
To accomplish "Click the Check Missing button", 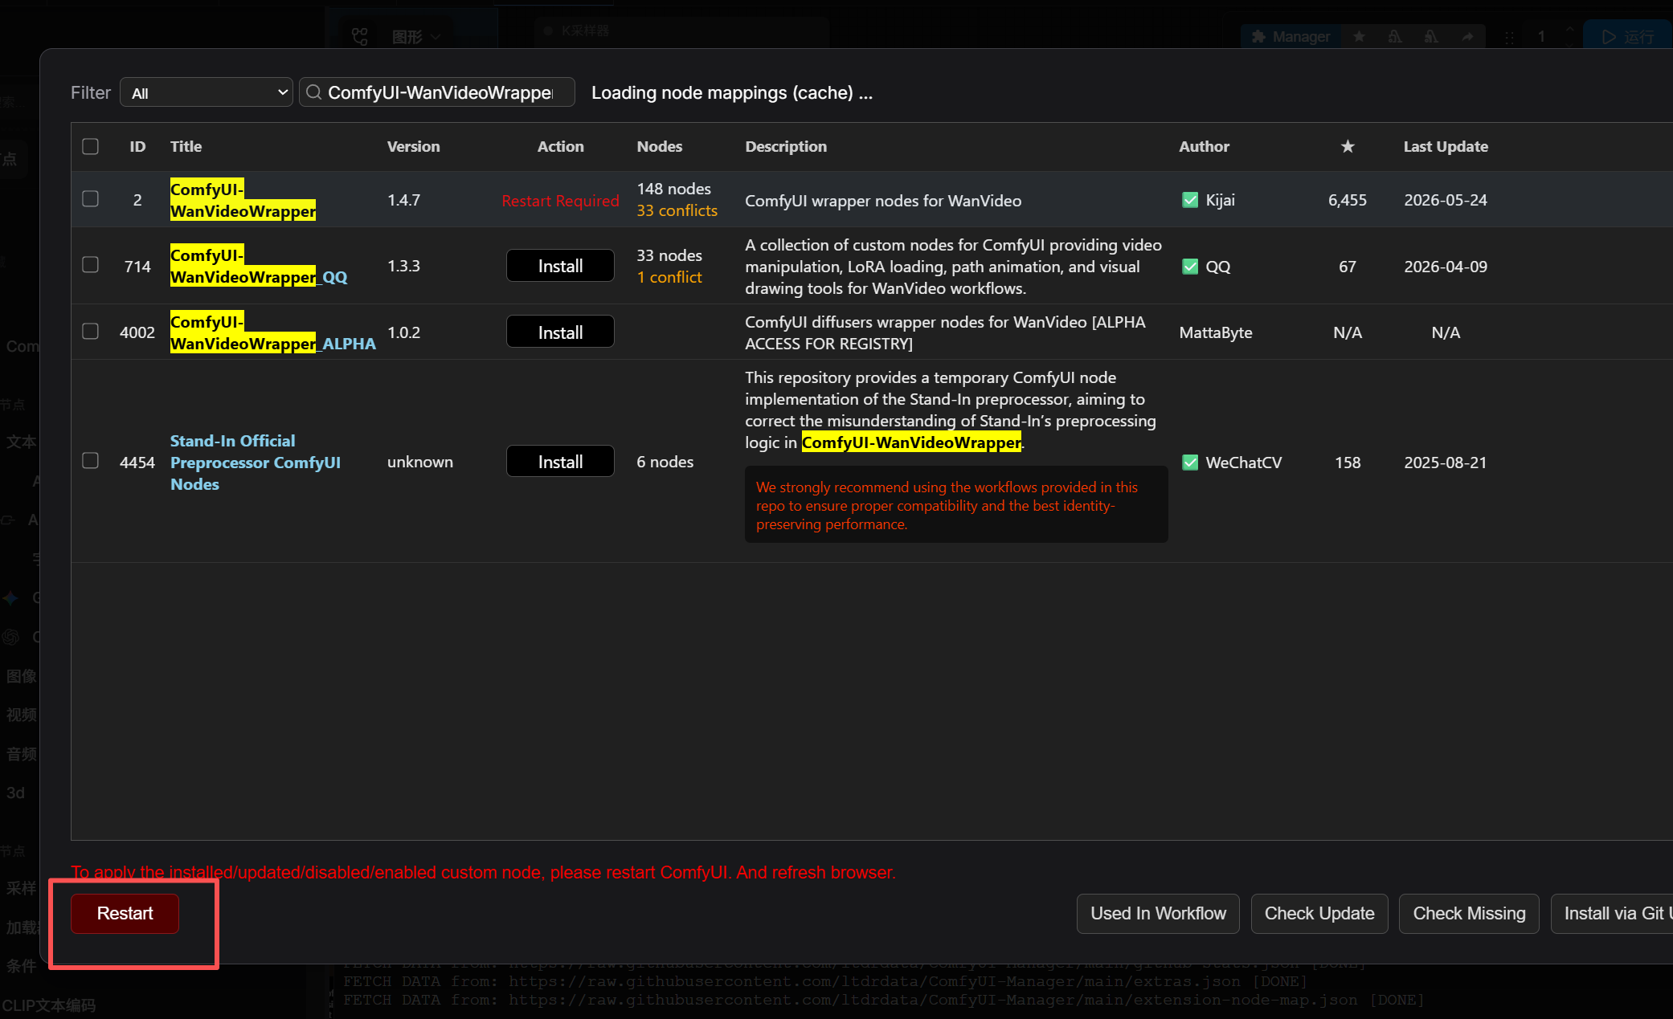I will pos(1469,914).
